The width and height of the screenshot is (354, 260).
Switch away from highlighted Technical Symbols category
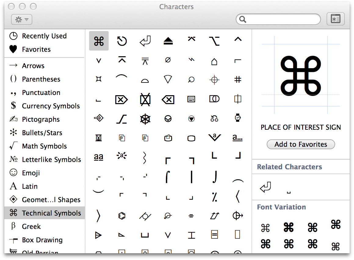[x=32, y=226]
